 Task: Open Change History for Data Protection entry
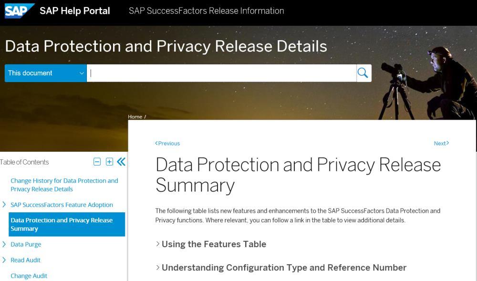[64, 185]
